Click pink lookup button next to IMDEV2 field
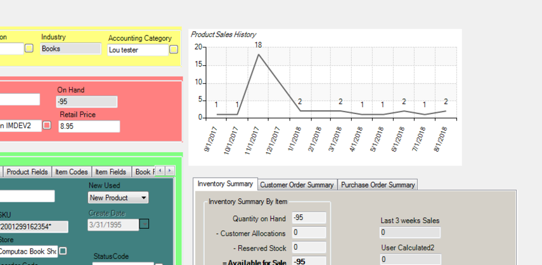Image resolution: width=542 pixels, height=265 pixels. 47,125
